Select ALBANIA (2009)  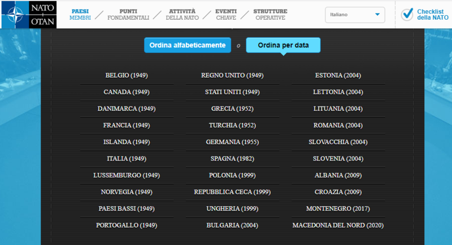[x=338, y=175]
